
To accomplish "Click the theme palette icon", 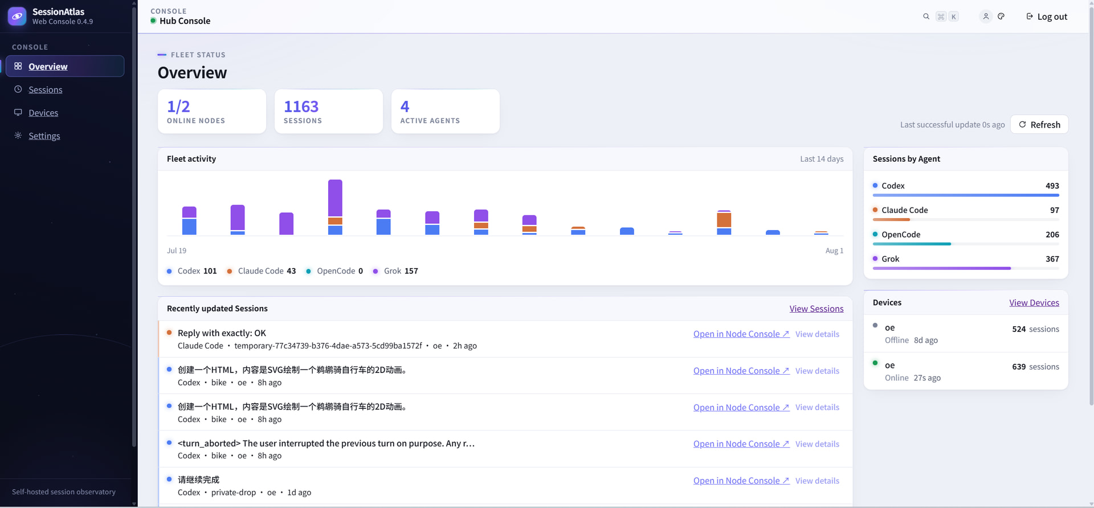I will [1001, 17].
